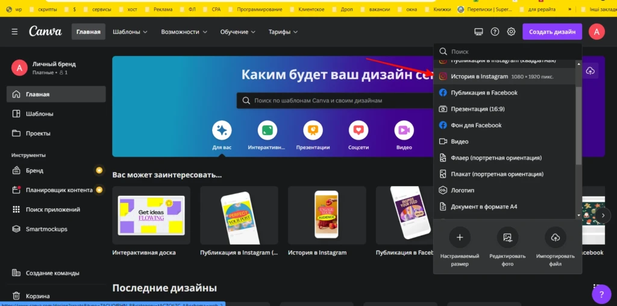Open the Реклама bookmark folder
The width and height of the screenshot is (617, 306).
(x=158, y=10)
